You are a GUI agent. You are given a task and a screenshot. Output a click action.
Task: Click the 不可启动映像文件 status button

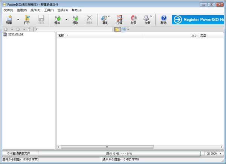[x=18, y=153]
